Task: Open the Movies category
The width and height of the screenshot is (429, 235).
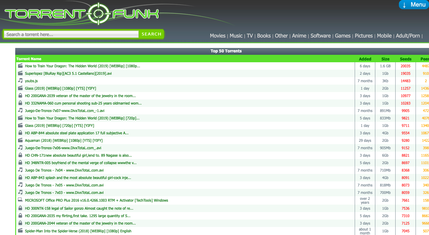Action: (x=217, y=36)
